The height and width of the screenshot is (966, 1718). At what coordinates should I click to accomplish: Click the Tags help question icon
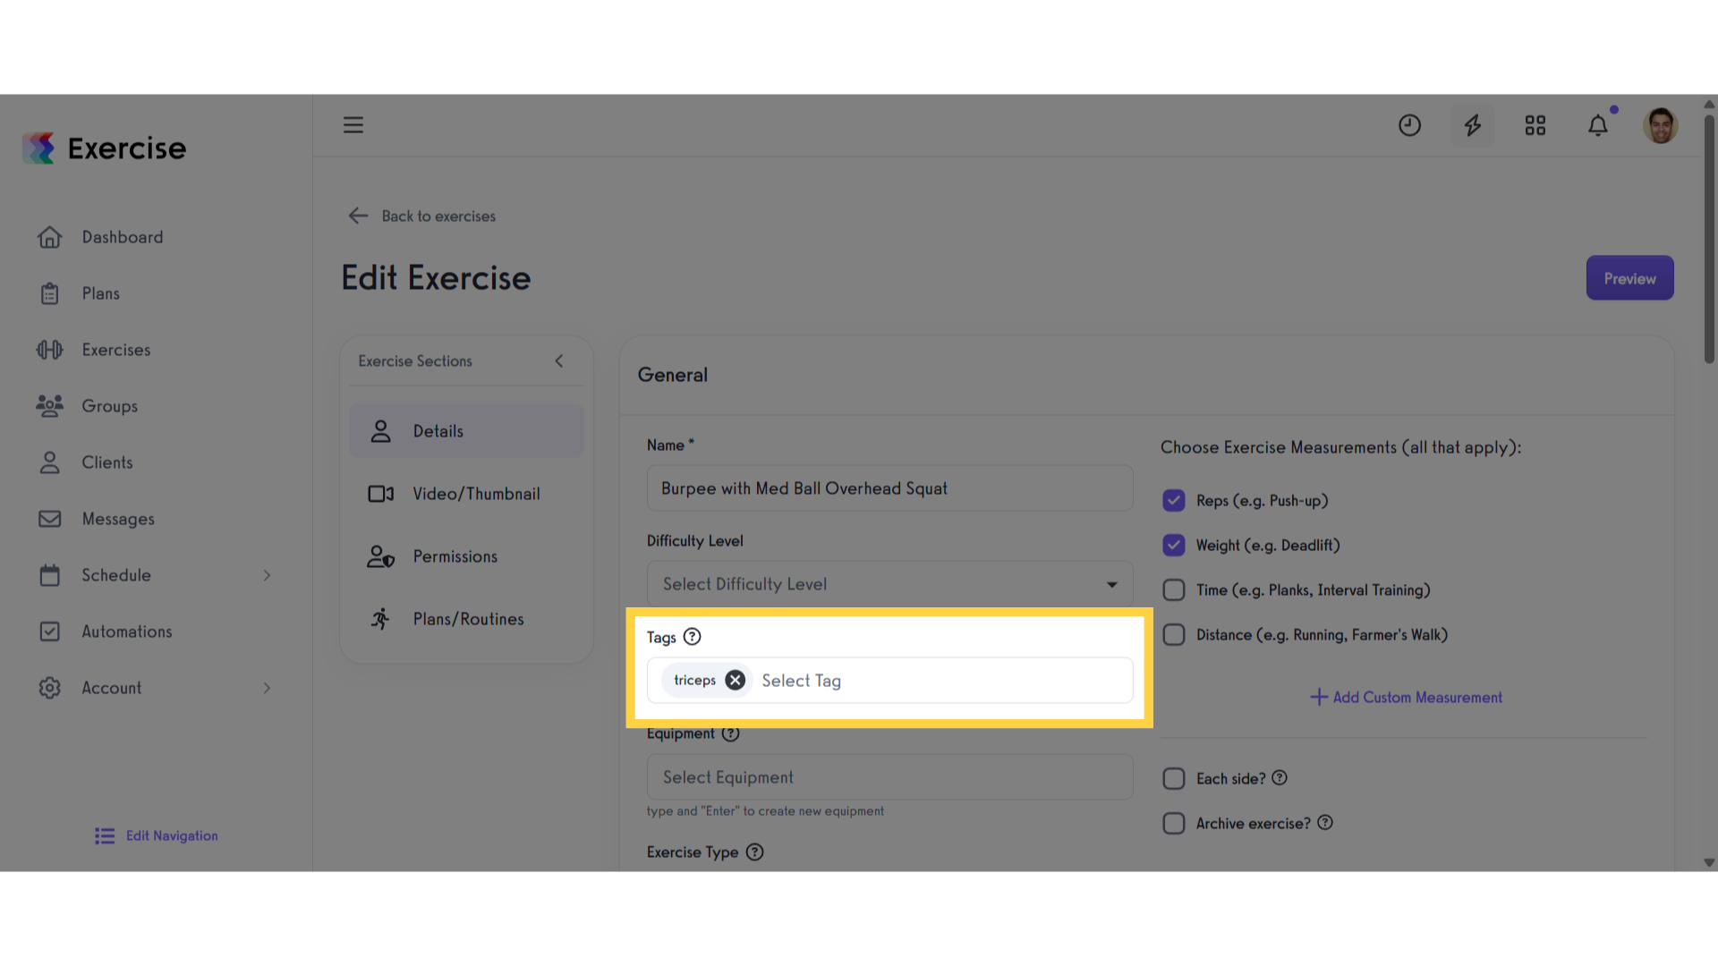692,637
